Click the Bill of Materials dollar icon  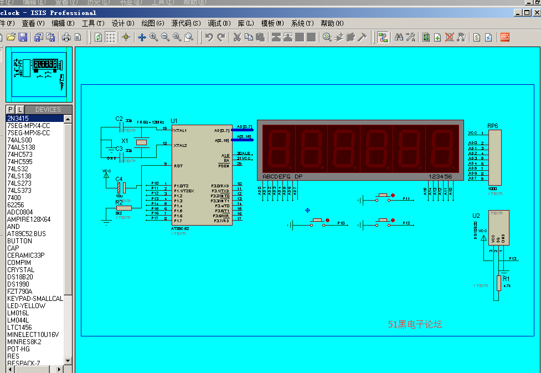coord(477,37)
